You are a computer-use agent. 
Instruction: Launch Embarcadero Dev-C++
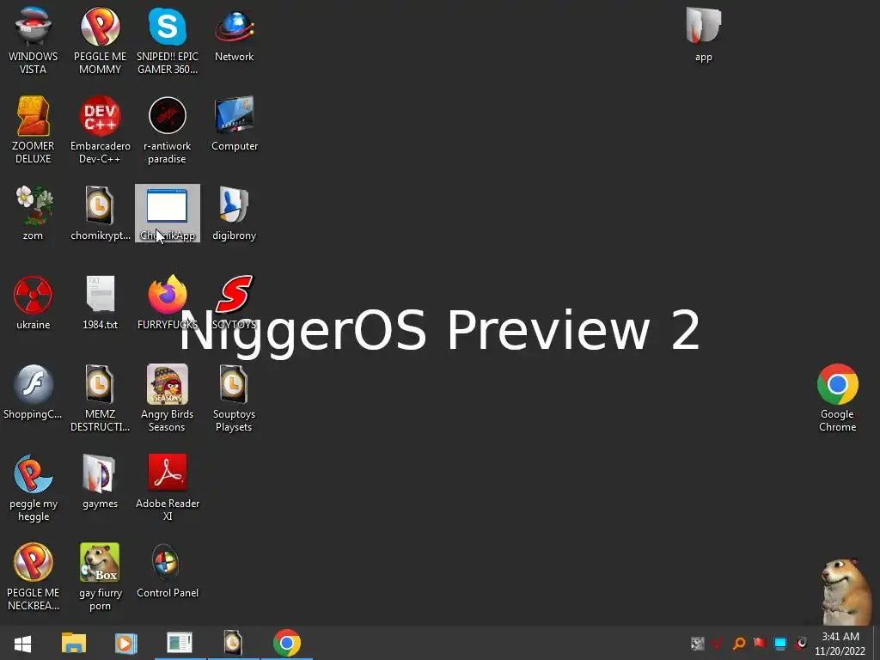point(100,131)
